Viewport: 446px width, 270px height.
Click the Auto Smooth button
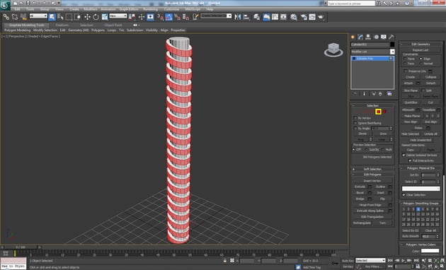[x=411, y=236]
